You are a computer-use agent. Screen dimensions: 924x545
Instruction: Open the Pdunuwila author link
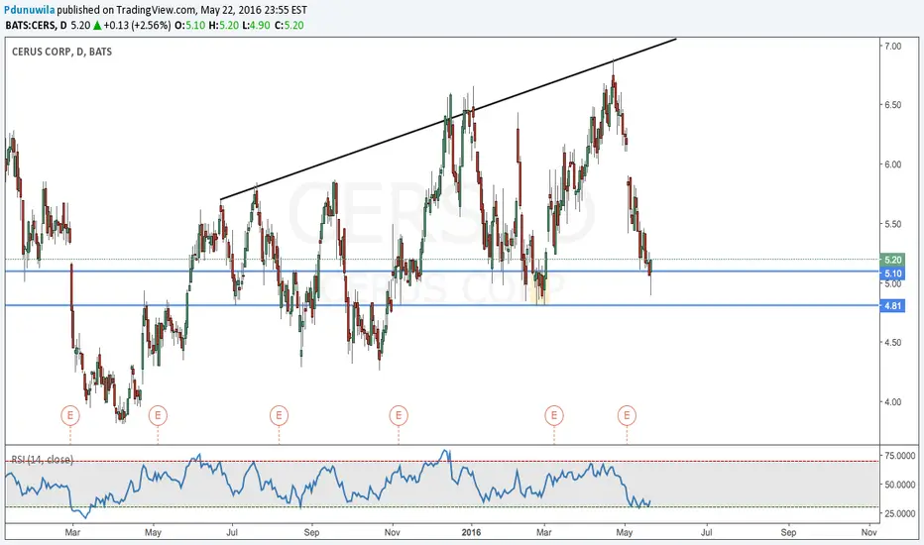[x=30, y=10]
